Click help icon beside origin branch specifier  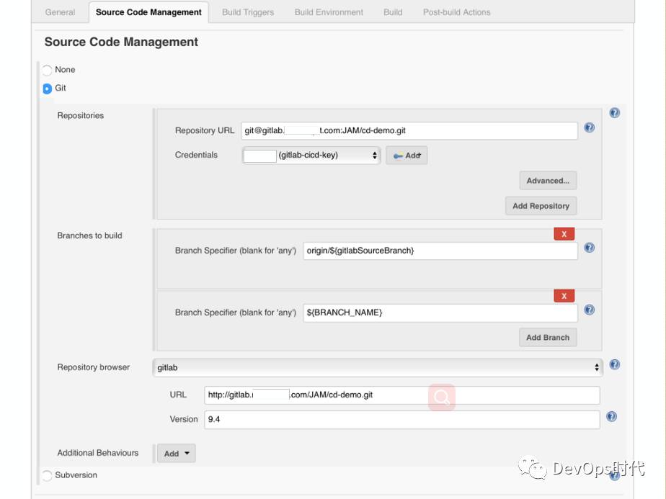589,248
